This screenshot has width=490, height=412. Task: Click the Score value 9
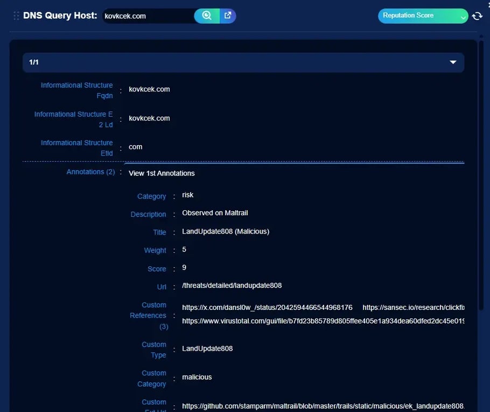pyautogui.click(x=184, y=267)
